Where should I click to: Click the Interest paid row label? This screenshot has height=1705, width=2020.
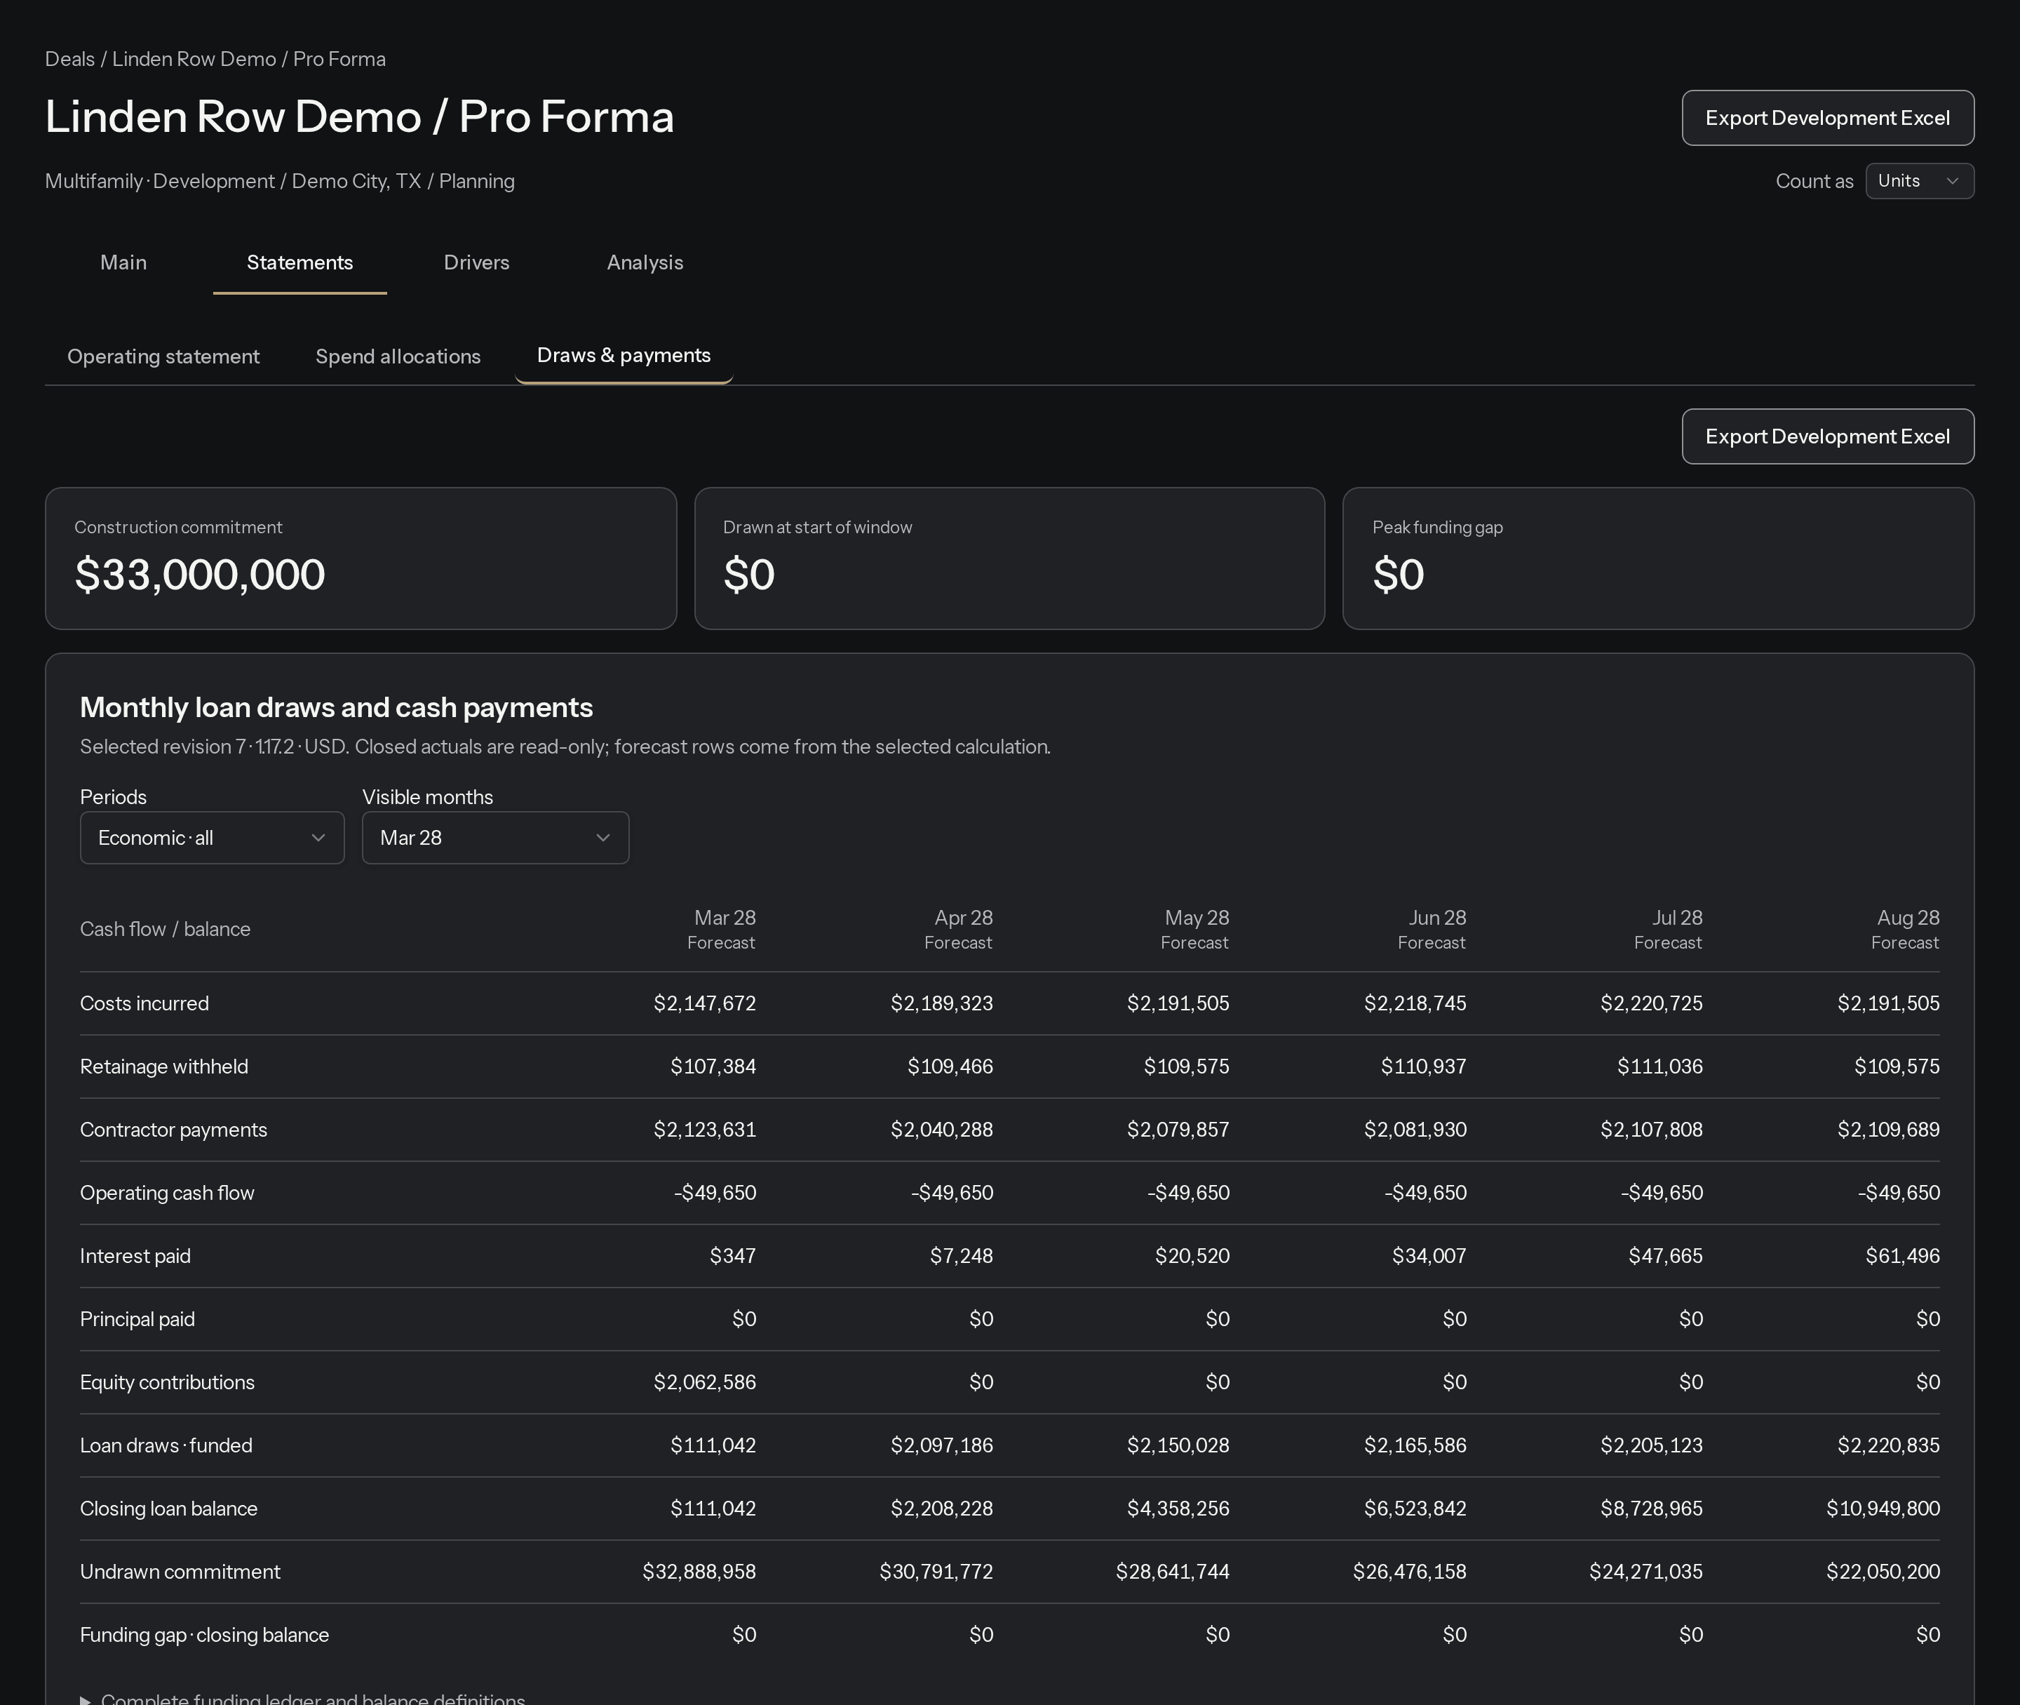pyautogui.click(x=135, y=1255)
